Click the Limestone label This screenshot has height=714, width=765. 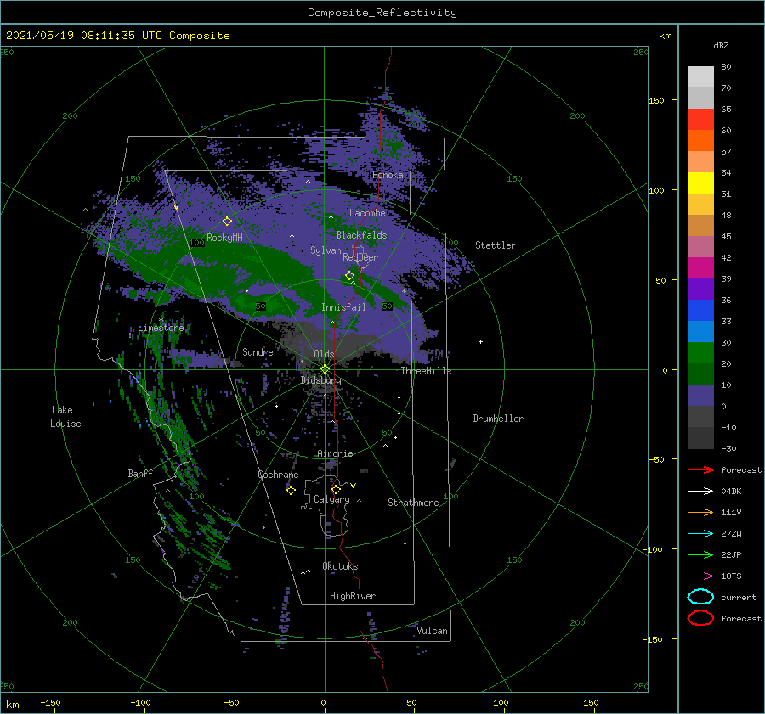coord(161,328)
